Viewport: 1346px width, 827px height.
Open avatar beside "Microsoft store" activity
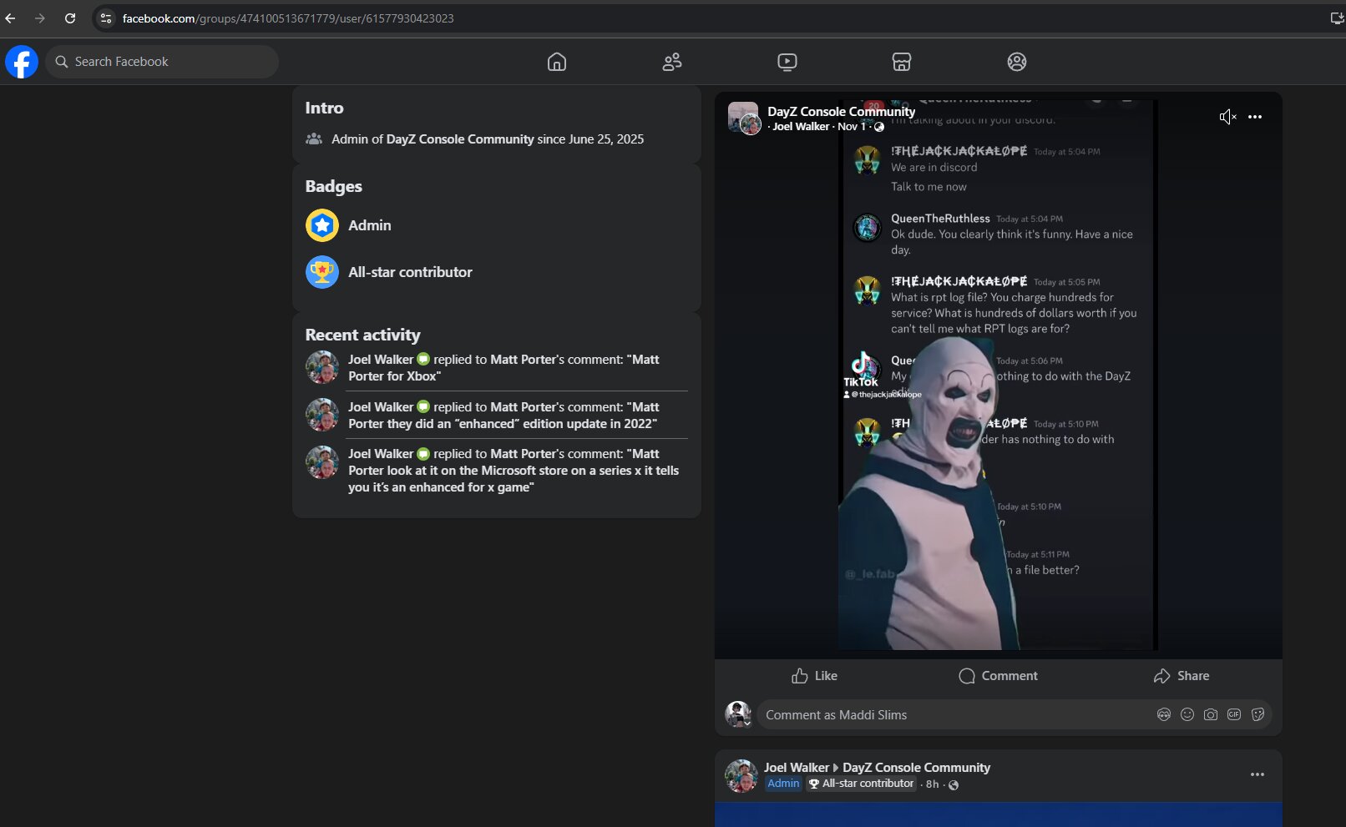(322, 462)
